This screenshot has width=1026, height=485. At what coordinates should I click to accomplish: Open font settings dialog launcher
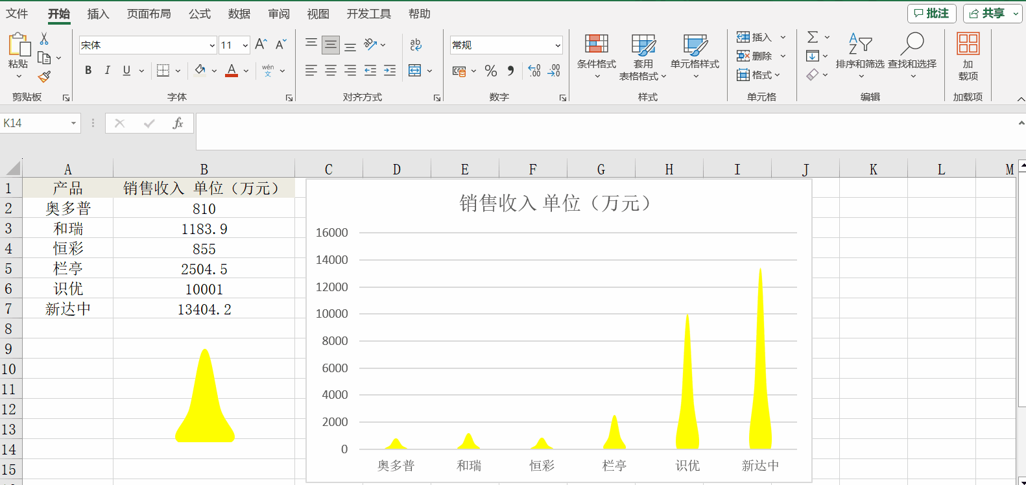click(x=289, y=98)
